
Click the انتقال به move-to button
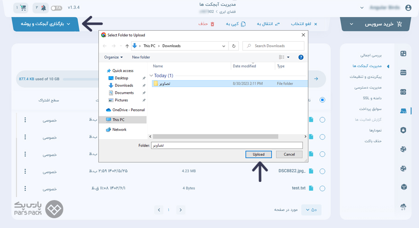tap(268, 24)
